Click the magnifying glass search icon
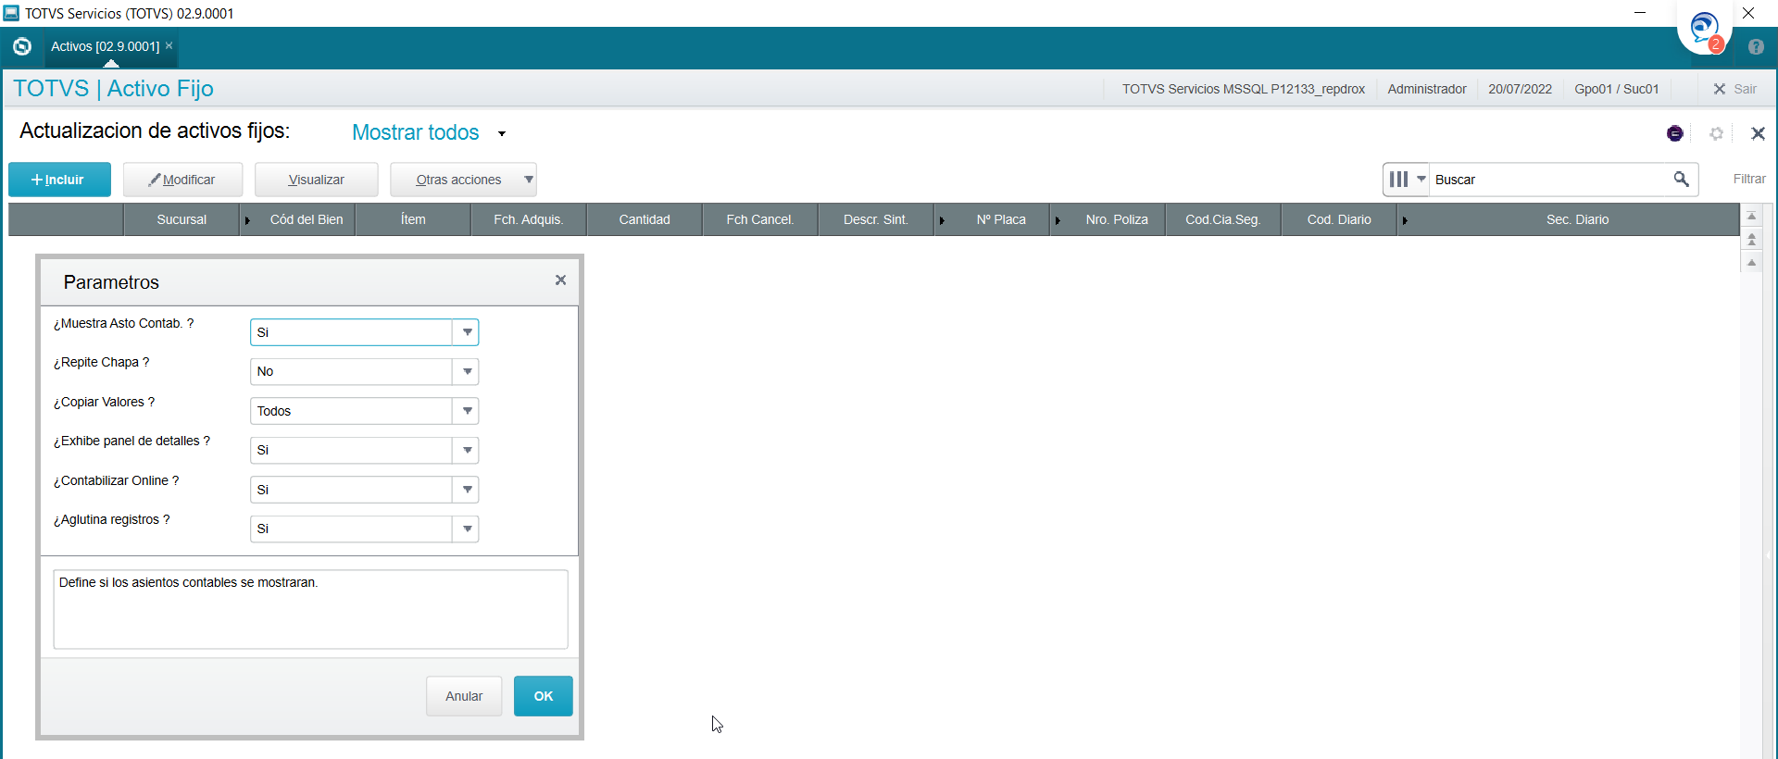The height and width of the screenshot is (759, 1778). click(x=1681, y=179)
